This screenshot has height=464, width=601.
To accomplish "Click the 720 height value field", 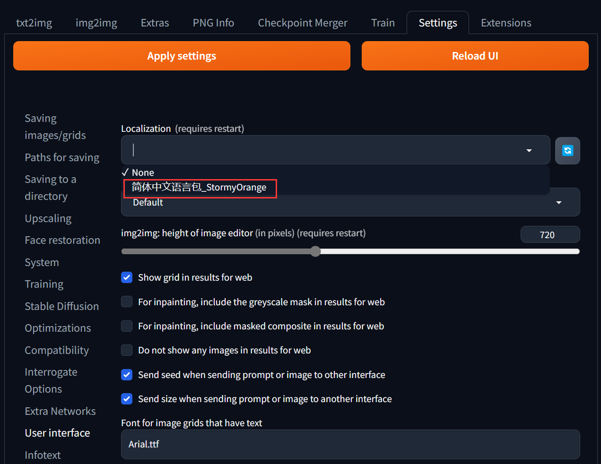I will 550,235.
